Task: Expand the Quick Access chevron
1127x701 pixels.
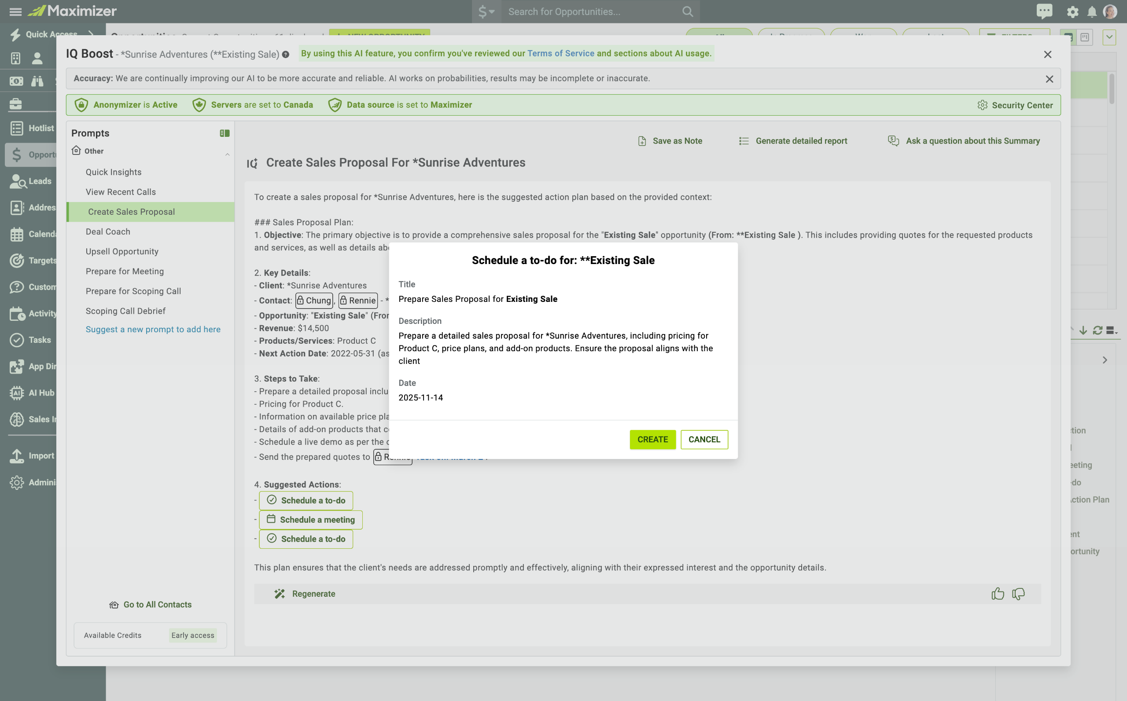Action: coord(91,34)
